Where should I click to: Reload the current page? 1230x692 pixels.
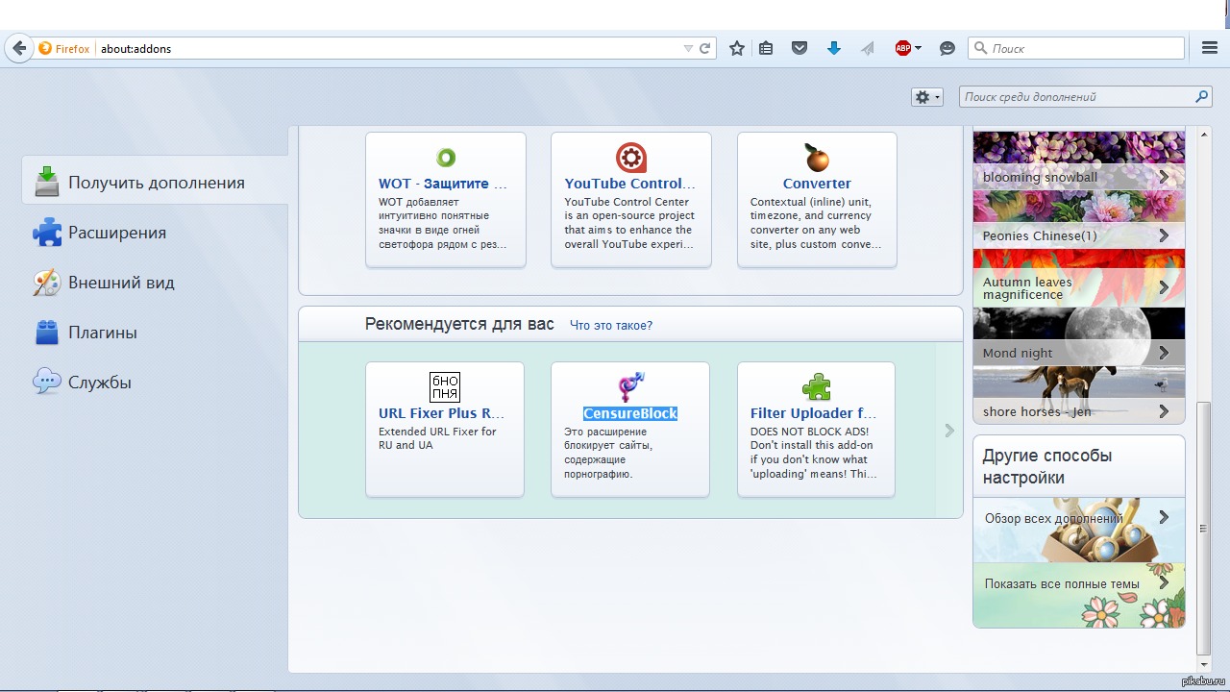coord(705,48)
